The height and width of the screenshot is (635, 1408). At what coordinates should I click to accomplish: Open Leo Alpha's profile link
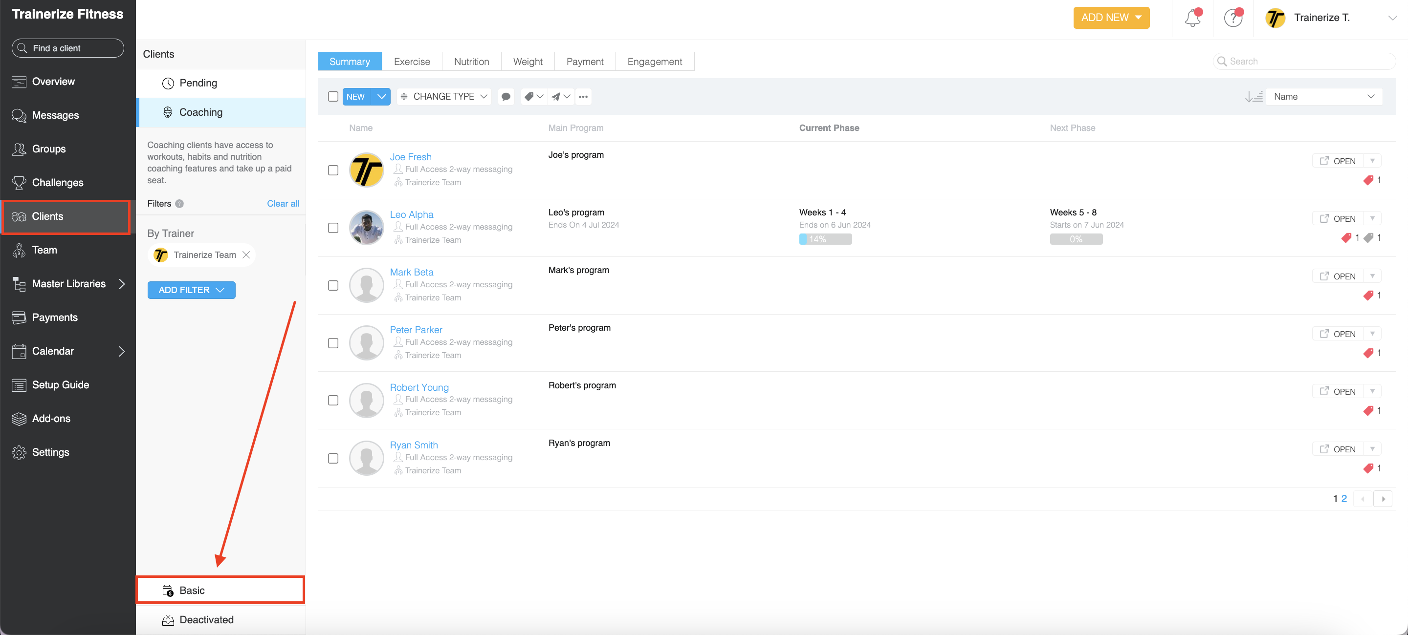[x=411, y=214]
